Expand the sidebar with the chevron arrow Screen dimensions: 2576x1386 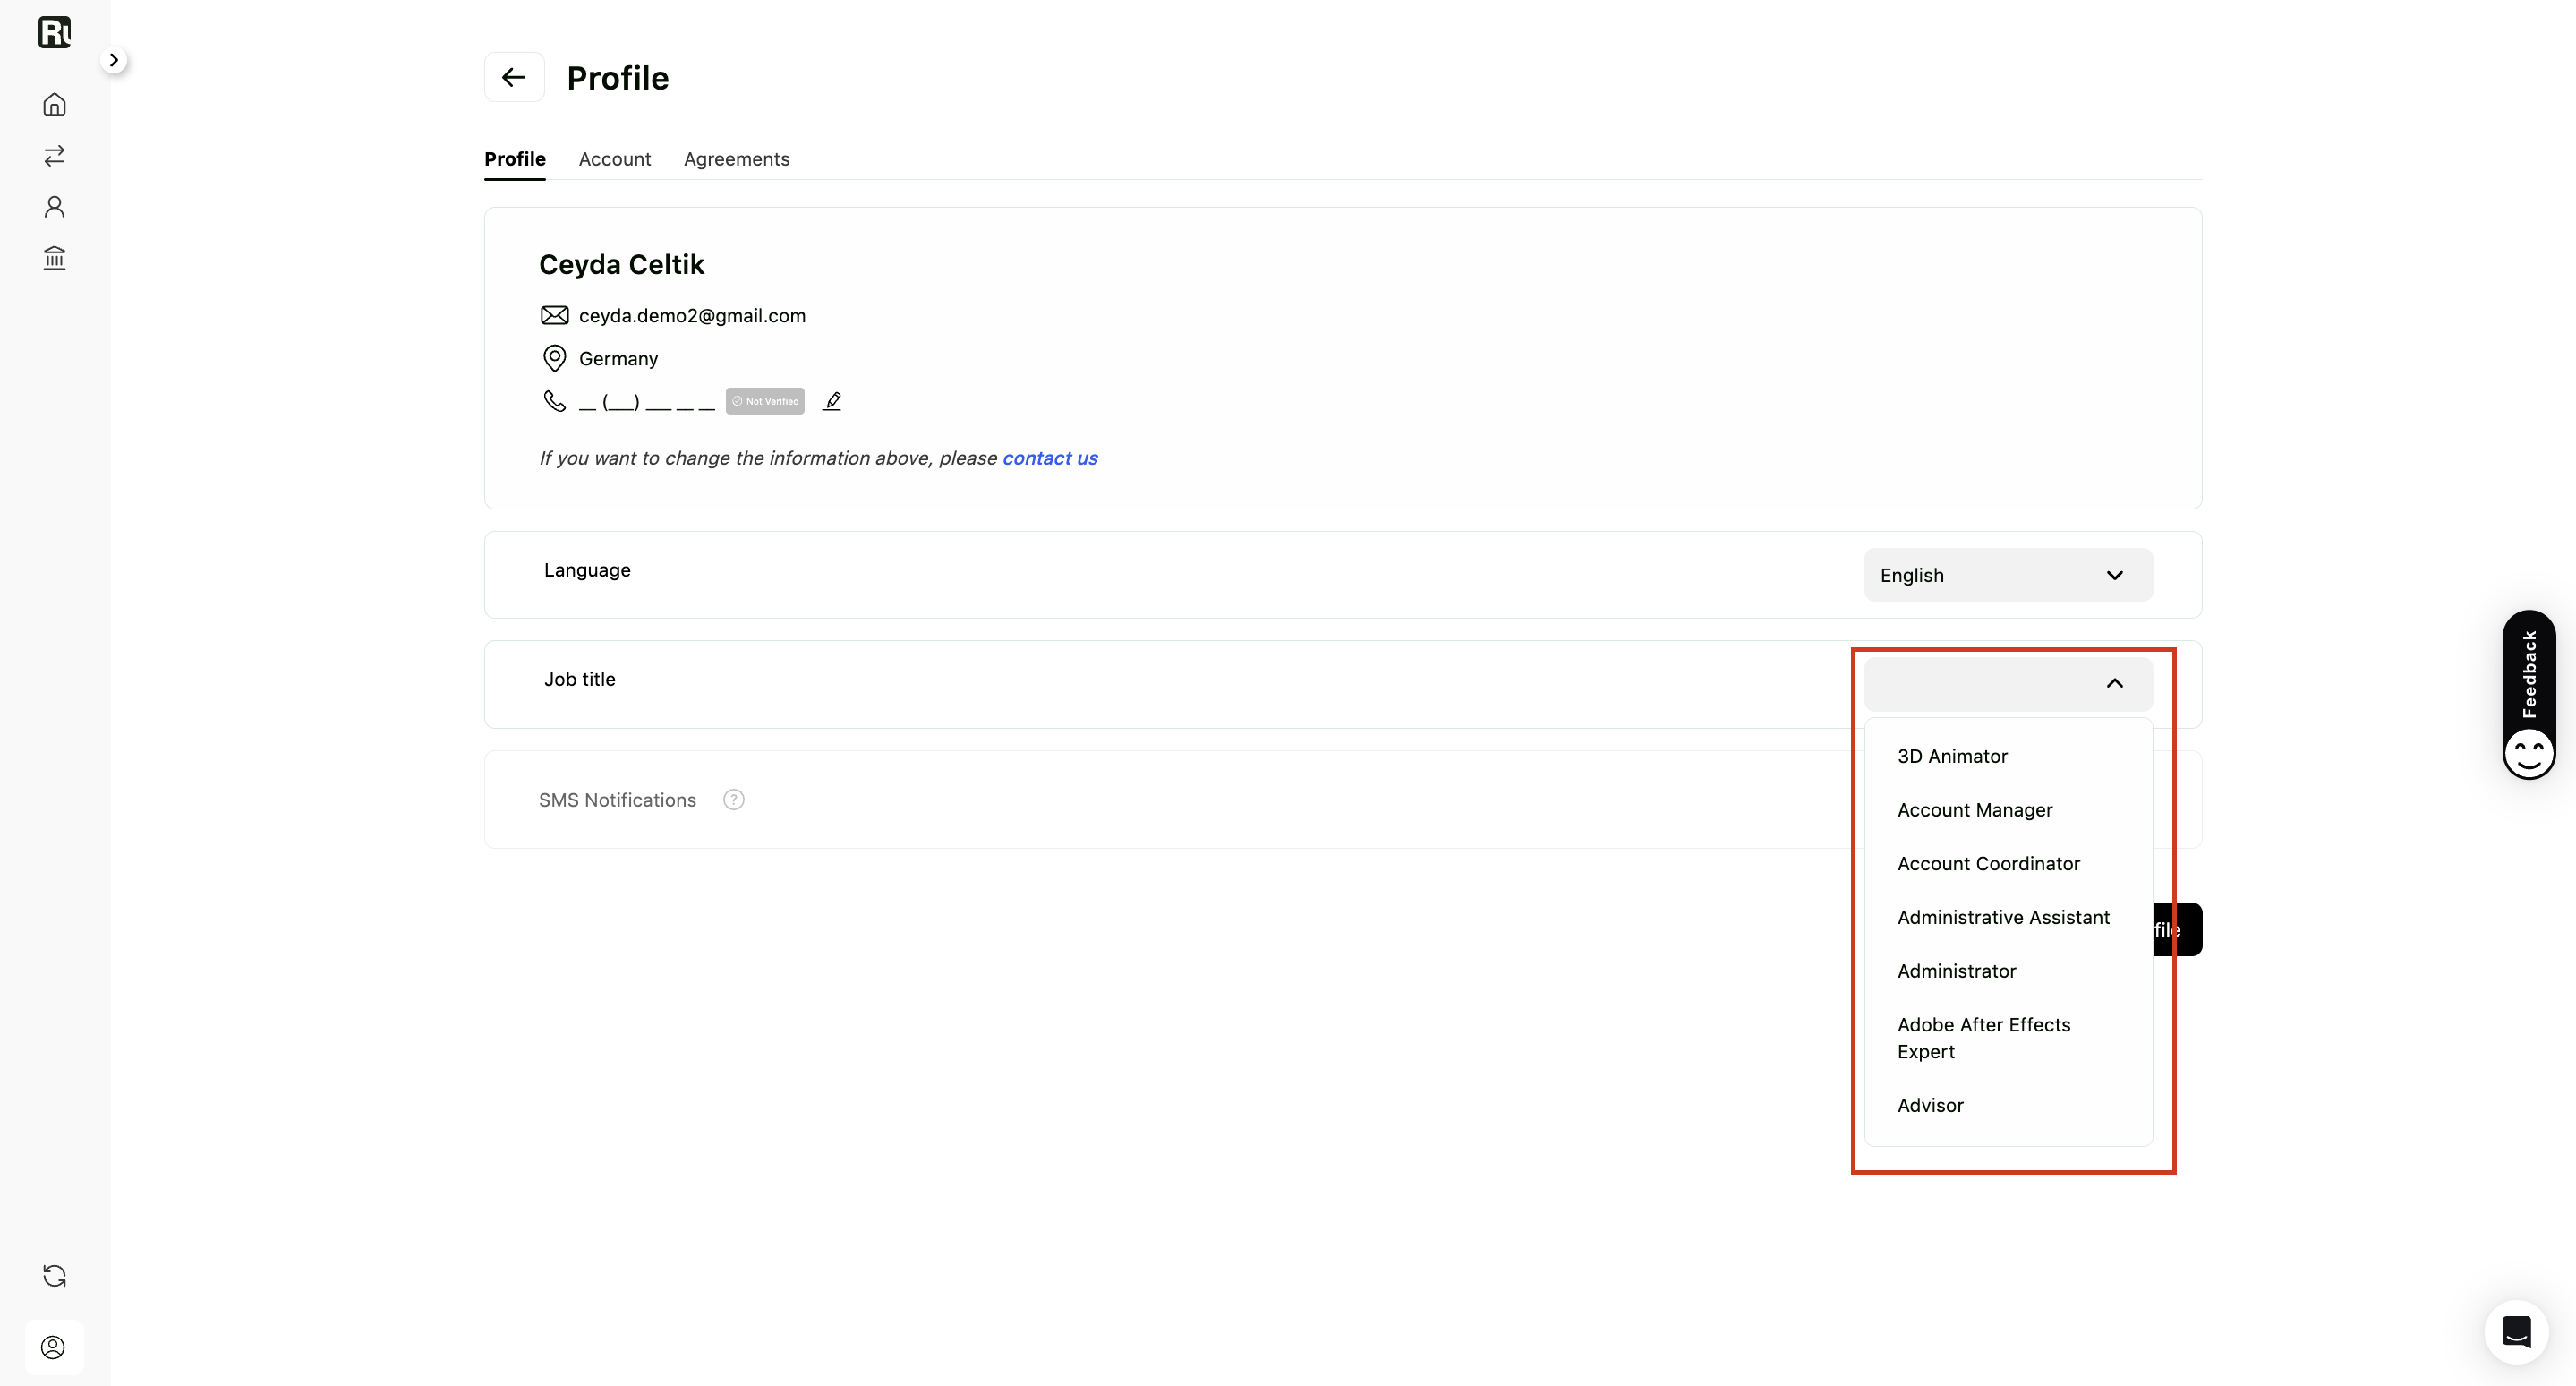pos(114,60)
